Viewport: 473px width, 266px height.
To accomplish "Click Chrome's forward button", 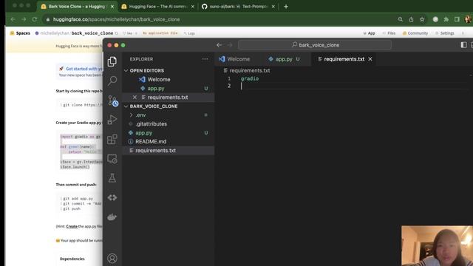I will pos(24,19).
